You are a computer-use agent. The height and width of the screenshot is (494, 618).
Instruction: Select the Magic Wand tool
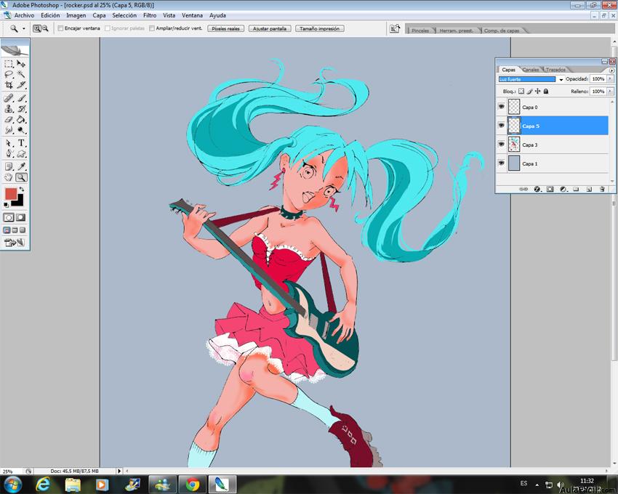(21, 74)
